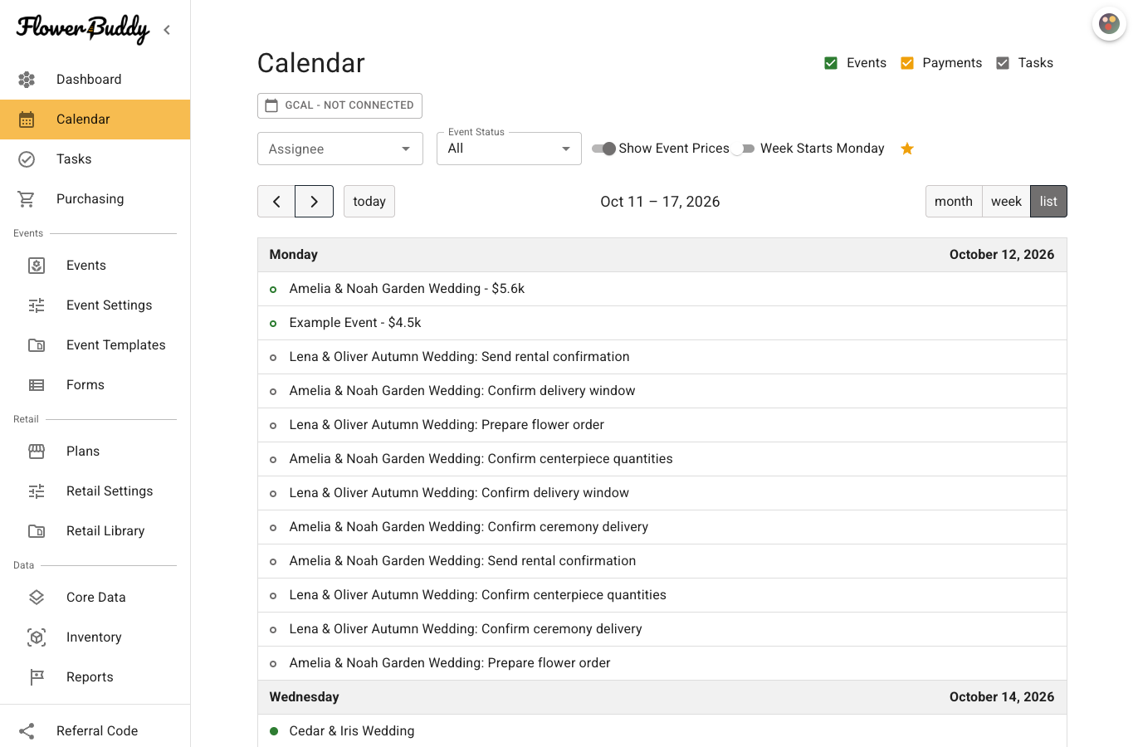Click the Retail Library folder icon

(37, 531)
